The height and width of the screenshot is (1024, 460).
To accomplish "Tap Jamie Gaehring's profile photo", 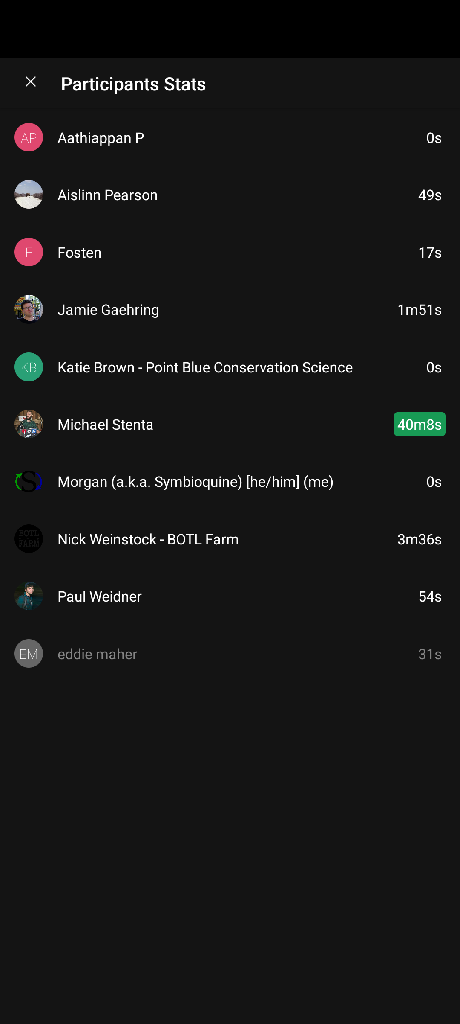I will tap(29, 309).
